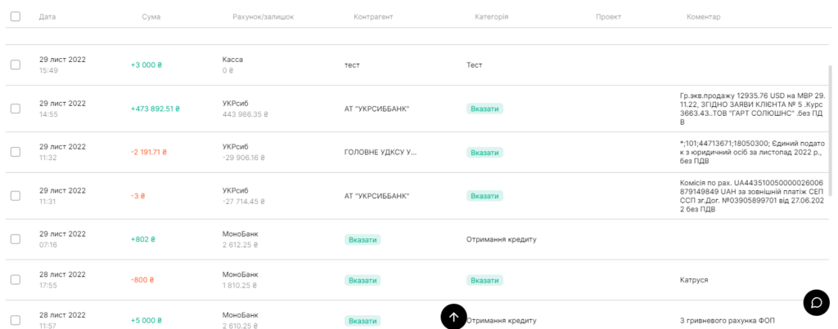Click the category Тест cell
The image size is (838, 329).
click(x=474, y=65)
